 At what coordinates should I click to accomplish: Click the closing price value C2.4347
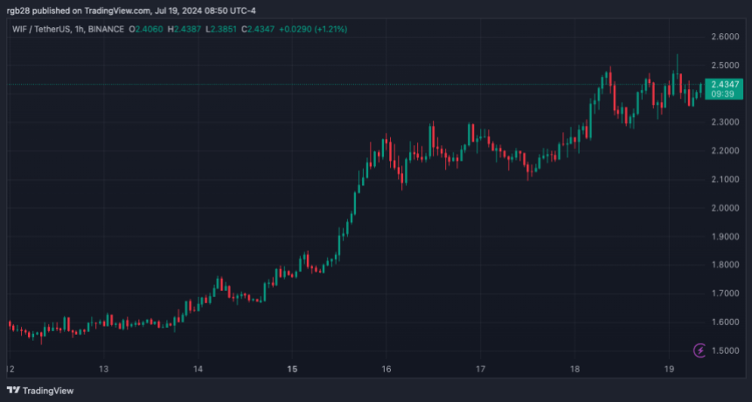[x=258, y=29]
